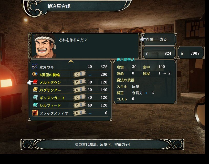Click the red メルトダウン spellbook icon
The image size is (209, 164).
[x=35, y=82]
